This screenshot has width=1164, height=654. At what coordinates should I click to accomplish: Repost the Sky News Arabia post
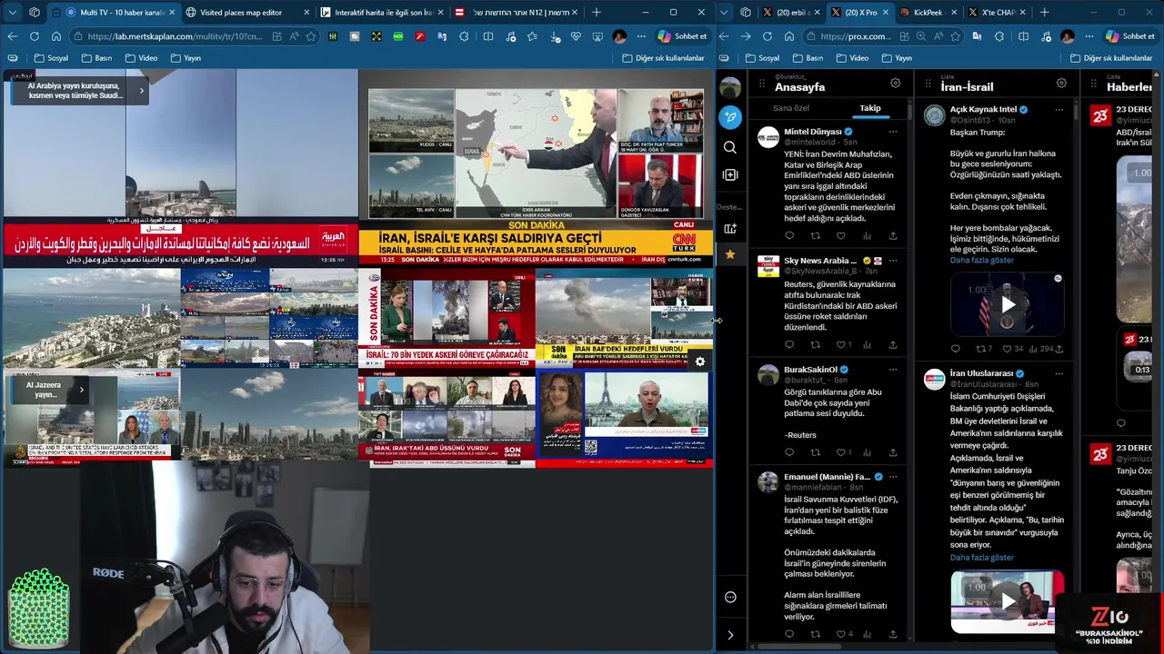[x=816, y=345]
